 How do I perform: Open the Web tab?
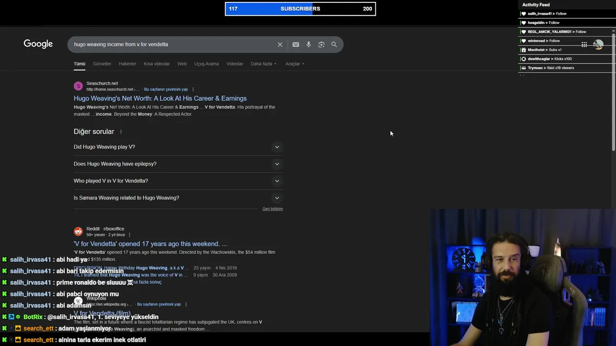click(182, 64)
